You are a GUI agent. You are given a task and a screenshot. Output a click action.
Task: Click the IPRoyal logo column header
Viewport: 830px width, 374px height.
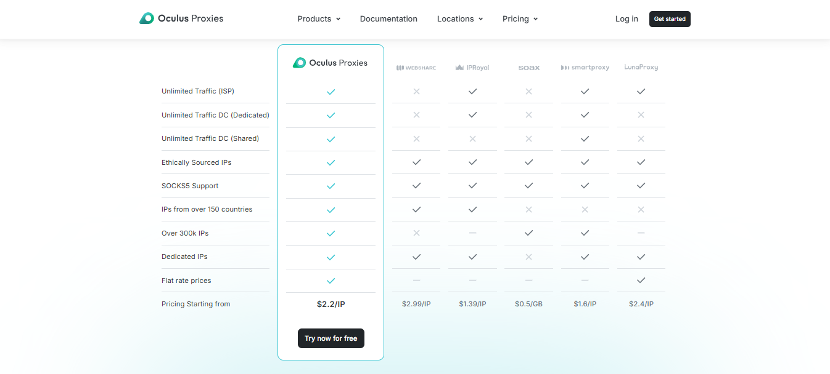coord(472,68)
